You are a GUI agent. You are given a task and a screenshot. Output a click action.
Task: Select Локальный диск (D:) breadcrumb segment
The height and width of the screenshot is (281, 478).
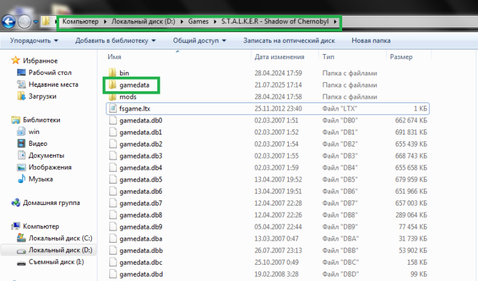(143, 21)
